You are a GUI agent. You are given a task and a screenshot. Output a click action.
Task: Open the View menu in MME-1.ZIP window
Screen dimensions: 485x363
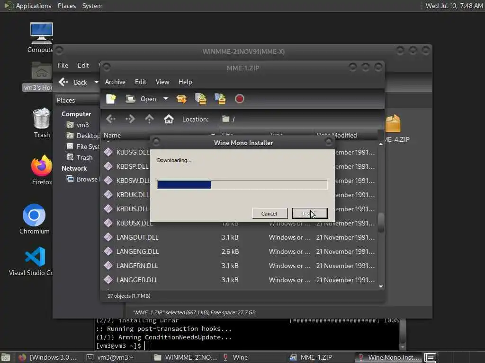162,82
